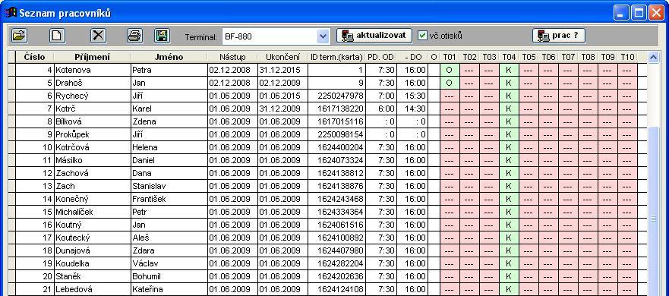Click first name cell 'Helena'
Image resolution: width=669 pixels, height=296 pixels.
click(x=169, y=147)
